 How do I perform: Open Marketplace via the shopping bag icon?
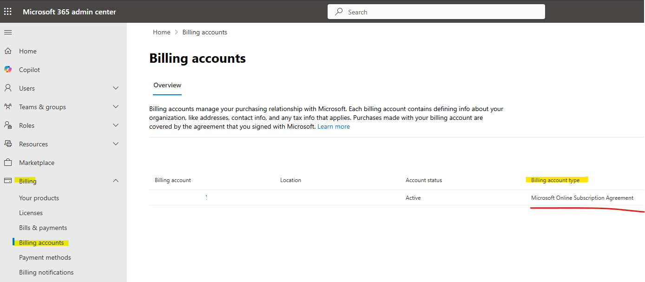pos(8,163)
